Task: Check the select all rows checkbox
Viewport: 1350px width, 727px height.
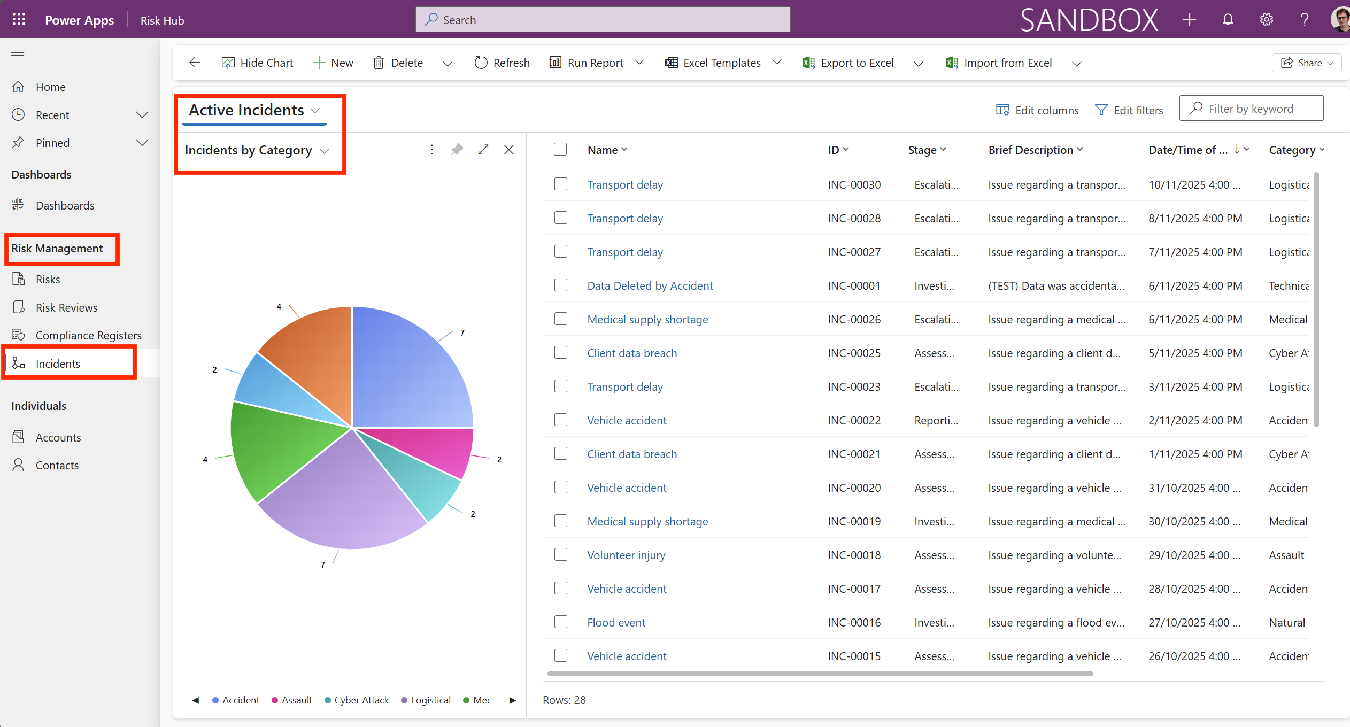Action: click(560, 150)
